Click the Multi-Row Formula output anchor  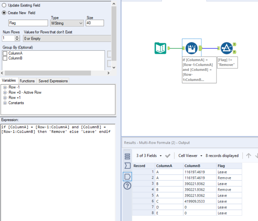201,48
